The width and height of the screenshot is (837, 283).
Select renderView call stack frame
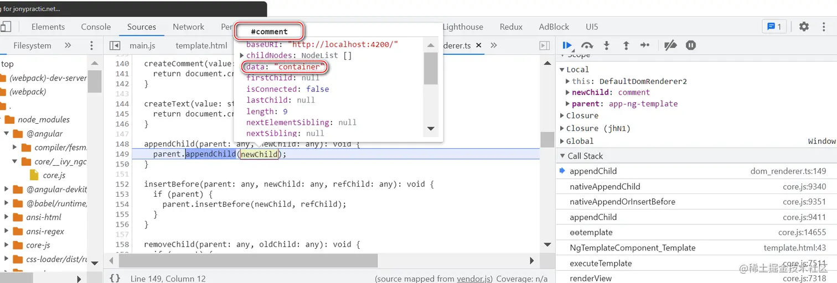[696, 278]
